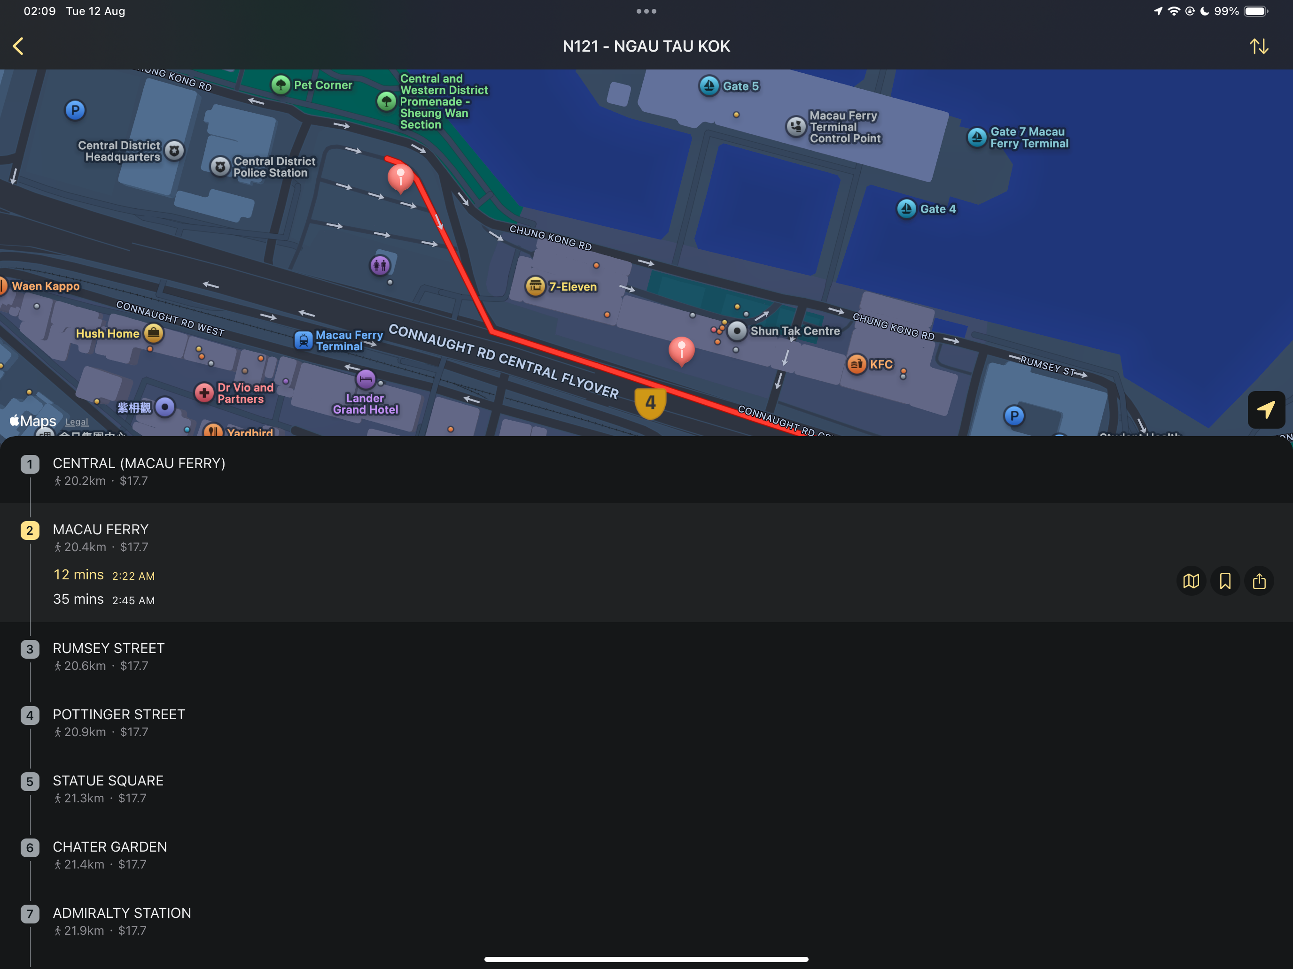Tap the Lander Grand Hotel marker
The height and width of the screenshot is (969, 1293).
(366, 380)
